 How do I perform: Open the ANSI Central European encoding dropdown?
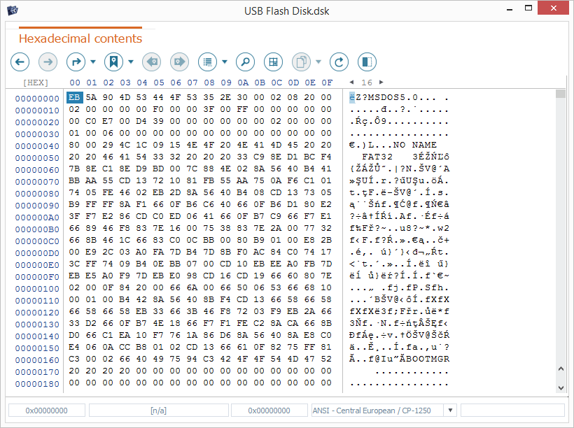[x=449, y=411]
